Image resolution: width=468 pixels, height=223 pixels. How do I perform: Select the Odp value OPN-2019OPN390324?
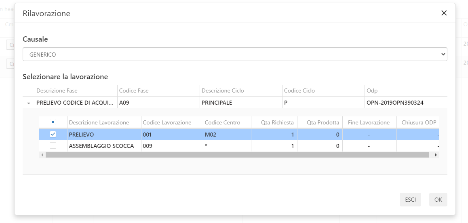(395, 103)
